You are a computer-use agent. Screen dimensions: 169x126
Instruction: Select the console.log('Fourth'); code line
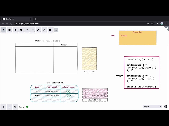click(x=141, y=87)
